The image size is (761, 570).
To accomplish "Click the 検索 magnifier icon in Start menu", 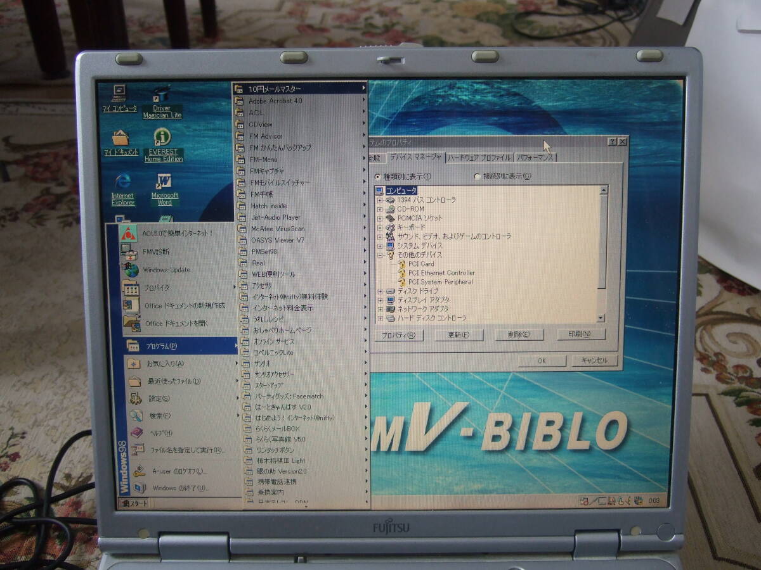I will (136, 415).
